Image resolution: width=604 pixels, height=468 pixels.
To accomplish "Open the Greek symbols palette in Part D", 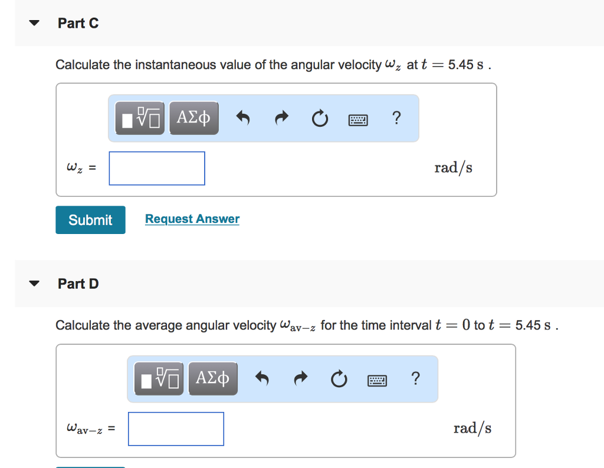I will (x=212, y=378).
